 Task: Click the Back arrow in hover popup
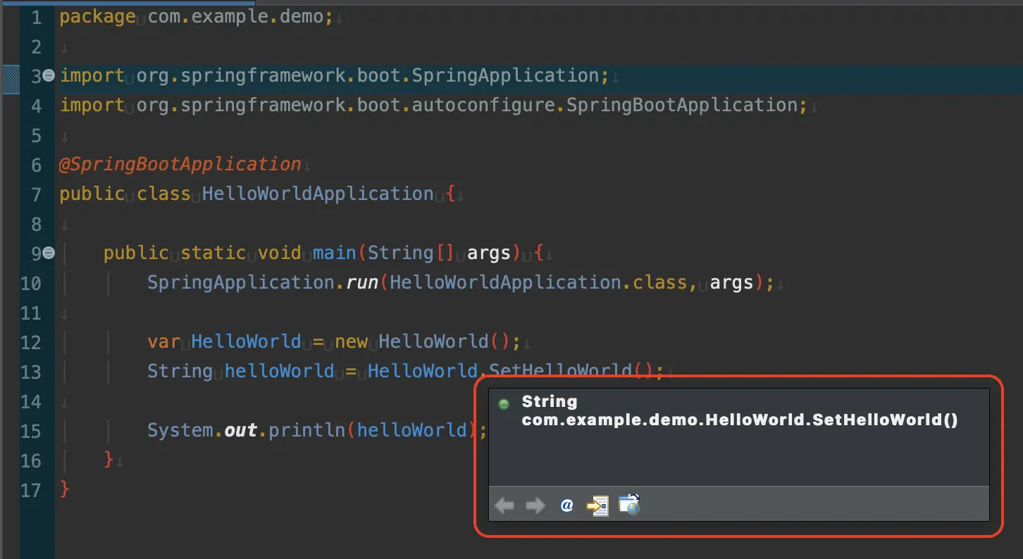click(x=504, y=505)
